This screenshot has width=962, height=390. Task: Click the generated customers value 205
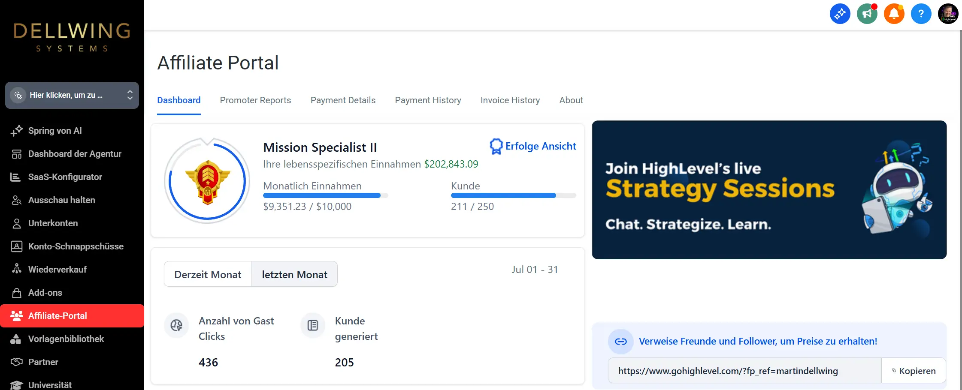(344, 363)
